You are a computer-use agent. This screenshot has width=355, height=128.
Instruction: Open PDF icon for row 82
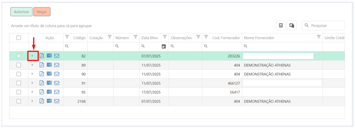tap(42, 56)
